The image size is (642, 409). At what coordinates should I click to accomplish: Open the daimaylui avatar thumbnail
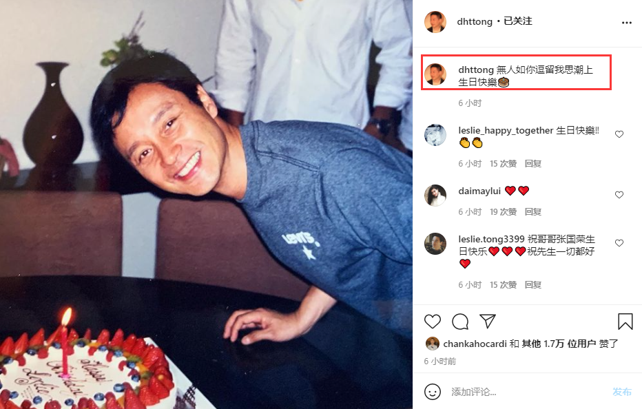(435, 196)
